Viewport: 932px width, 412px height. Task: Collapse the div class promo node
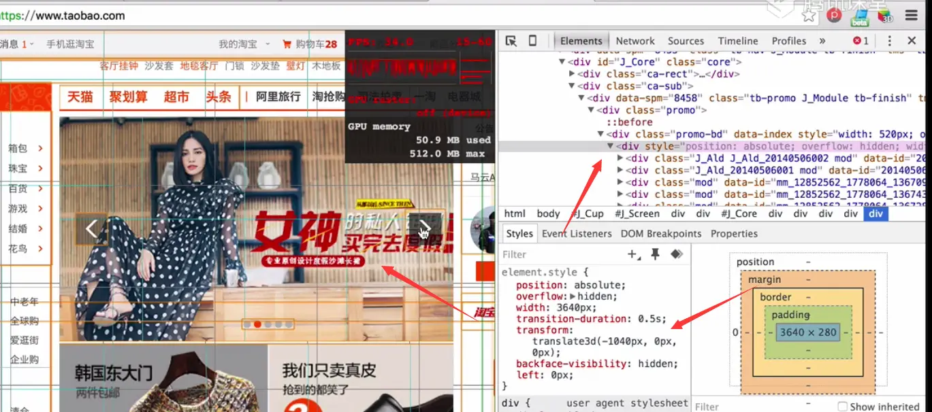coord(591,110)
